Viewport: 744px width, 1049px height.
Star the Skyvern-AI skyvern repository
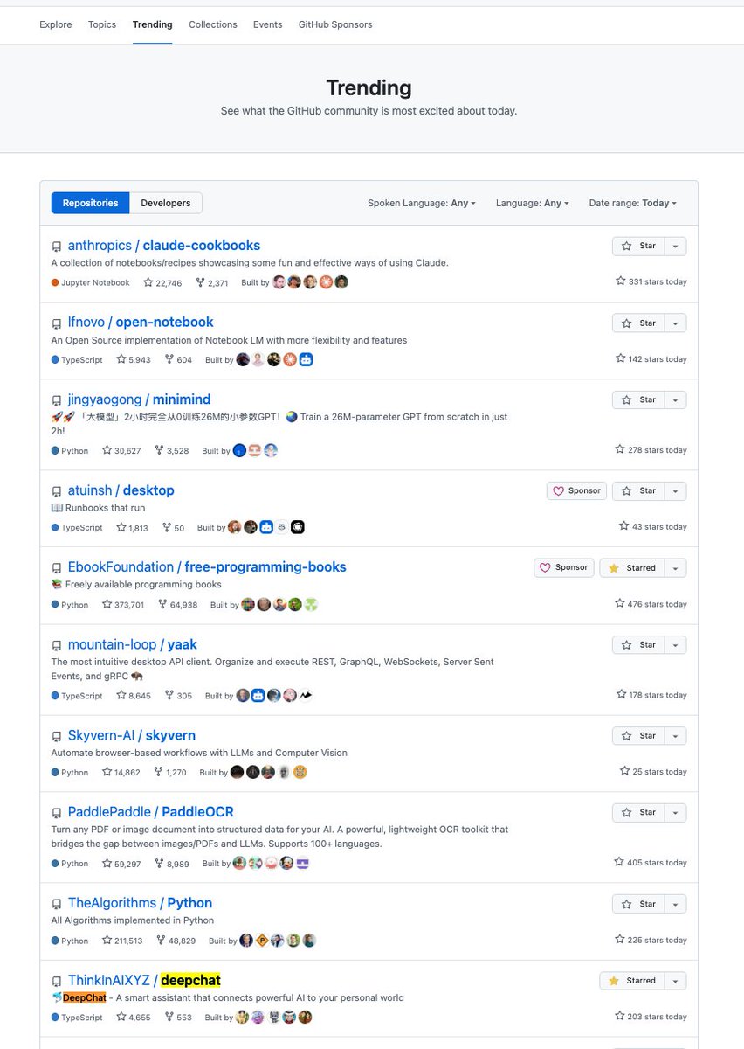pyautogui.click(x=638, y=735)
